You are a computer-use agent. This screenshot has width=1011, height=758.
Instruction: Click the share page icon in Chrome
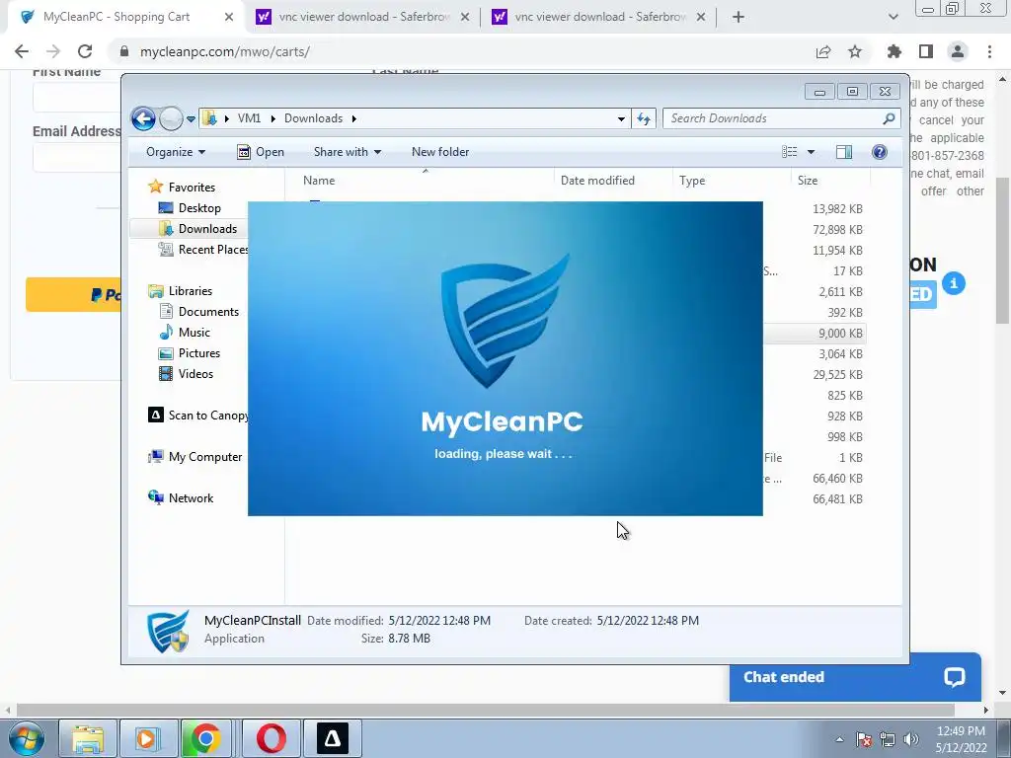click(823, 51)
